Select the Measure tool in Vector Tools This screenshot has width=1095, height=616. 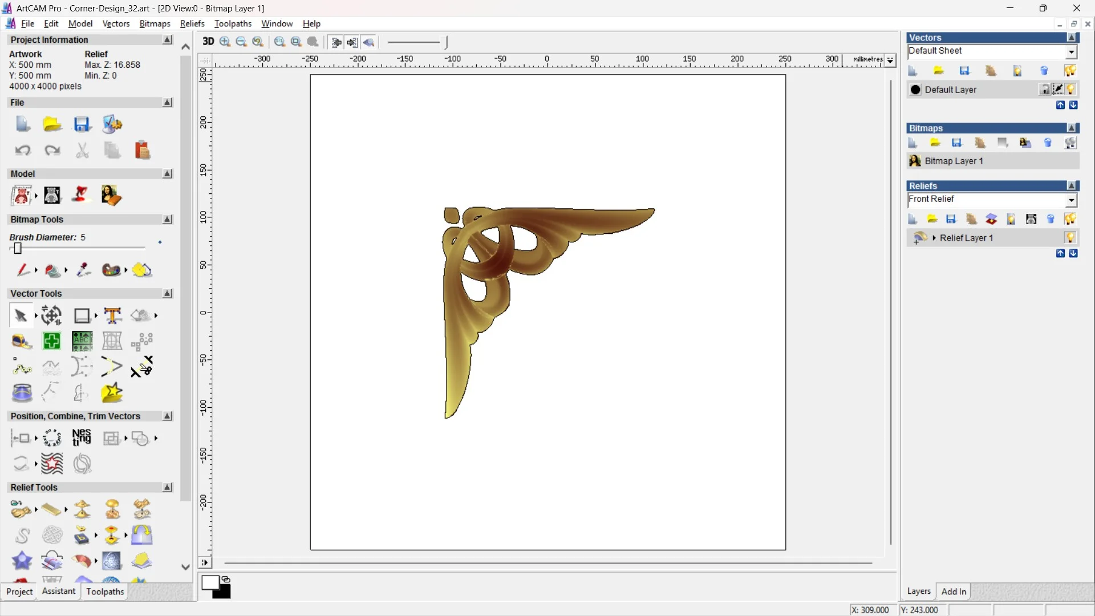tap(22, 341)
